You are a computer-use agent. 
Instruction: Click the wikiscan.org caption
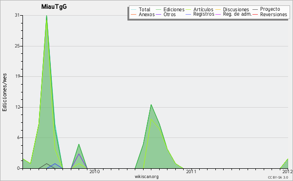click(146, 177)
